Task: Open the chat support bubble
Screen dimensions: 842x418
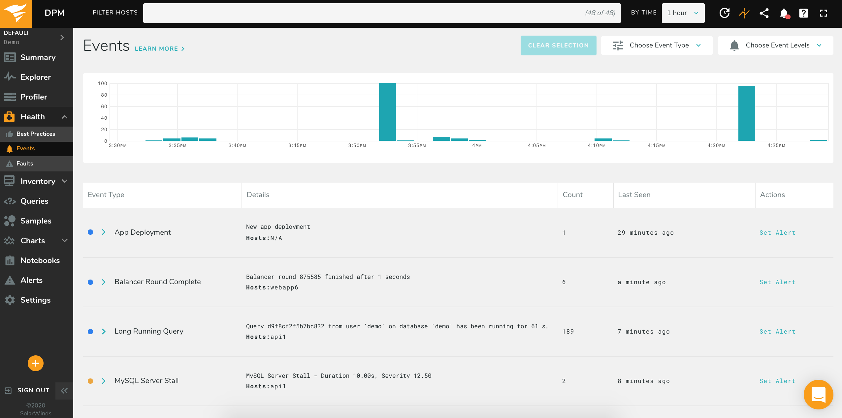Action: [818, 394]
